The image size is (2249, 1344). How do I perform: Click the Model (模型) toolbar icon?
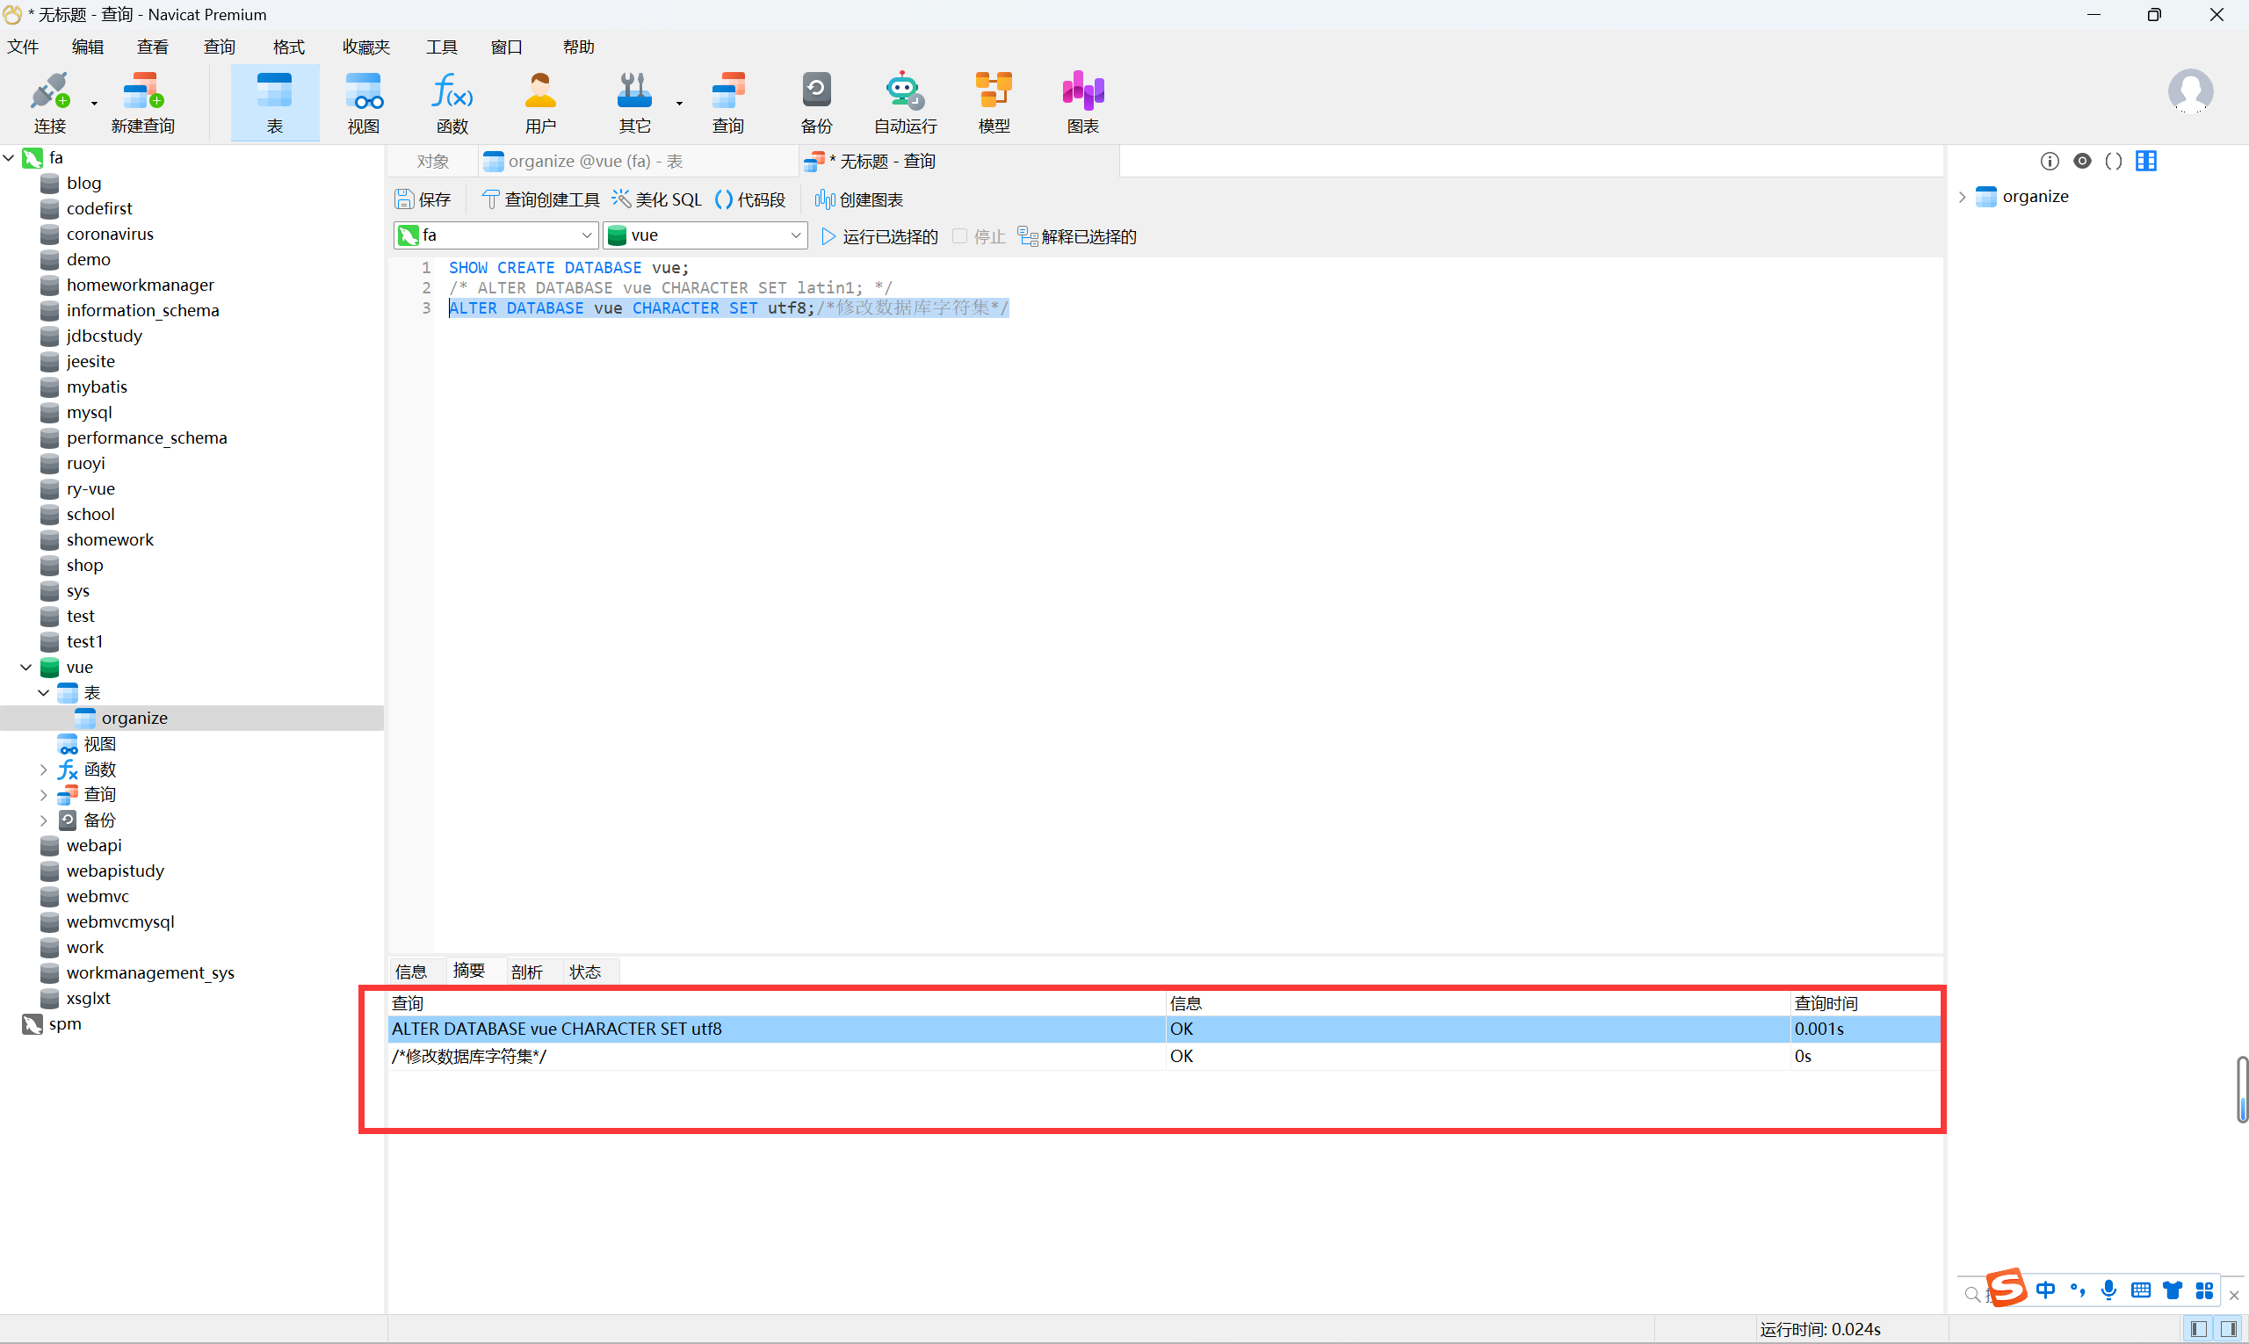[994, 101]
